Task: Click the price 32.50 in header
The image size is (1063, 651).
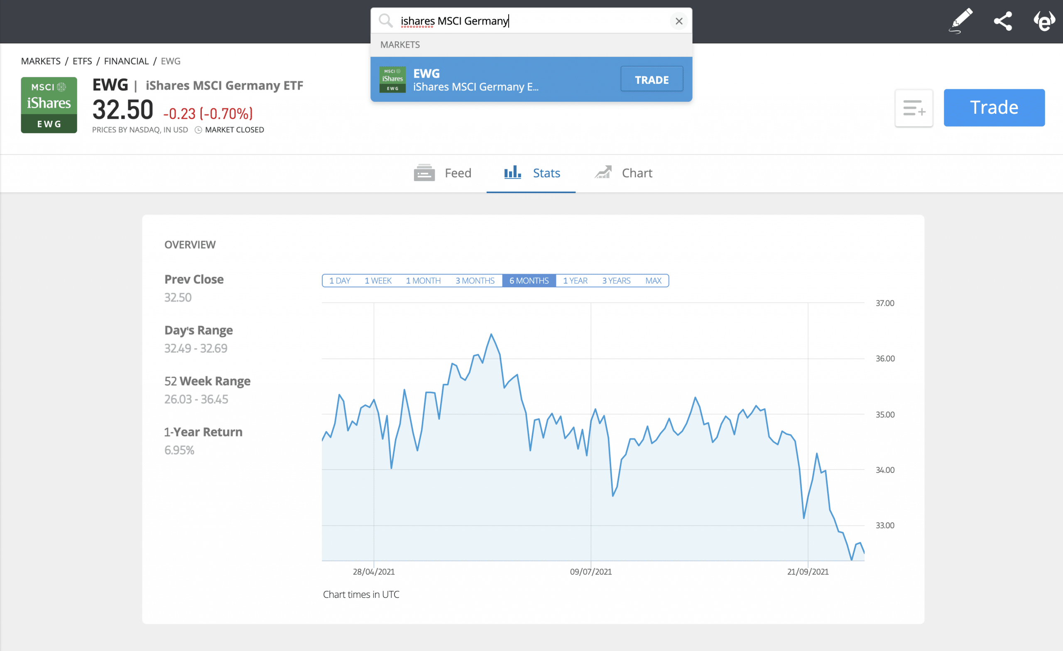Action: click(123, 110)
